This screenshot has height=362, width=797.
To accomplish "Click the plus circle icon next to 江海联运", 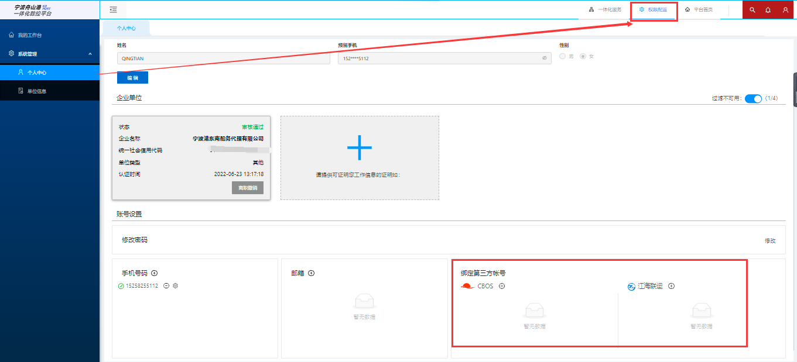I will tap(672, 286).
